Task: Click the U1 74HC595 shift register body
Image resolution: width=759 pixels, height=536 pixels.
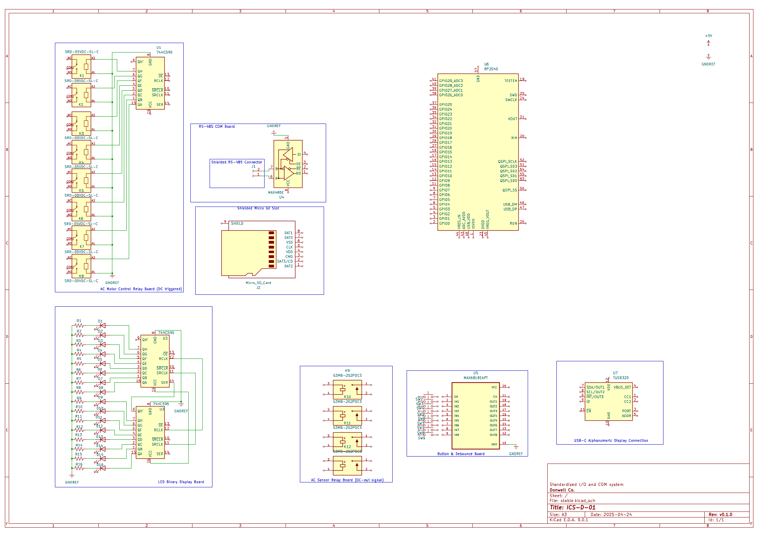Action: (150, 83)
